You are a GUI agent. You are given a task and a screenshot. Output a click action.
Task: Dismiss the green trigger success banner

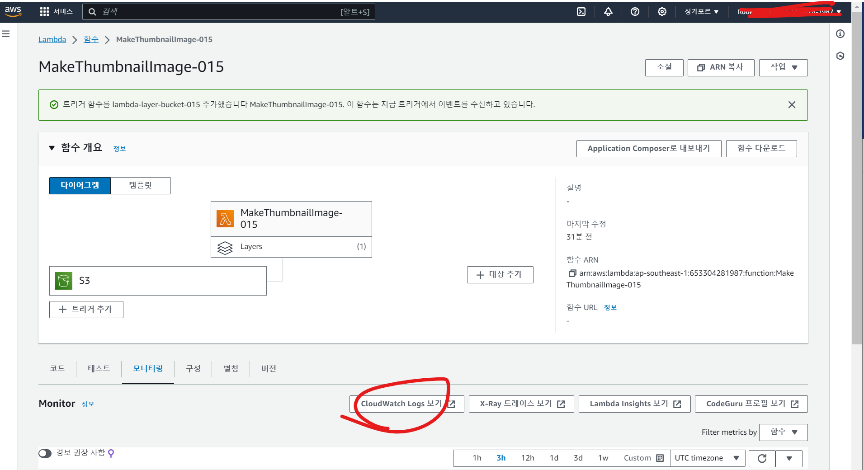[x=792, y=105]
